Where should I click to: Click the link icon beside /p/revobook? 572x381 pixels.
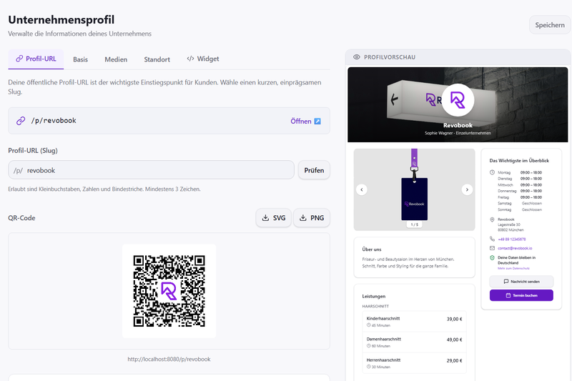point(21,121)
